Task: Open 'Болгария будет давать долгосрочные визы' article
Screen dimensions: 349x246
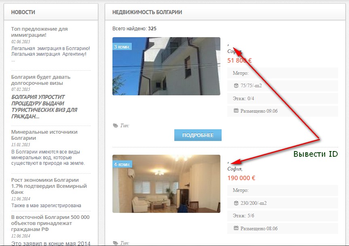Action: (41, 80)
